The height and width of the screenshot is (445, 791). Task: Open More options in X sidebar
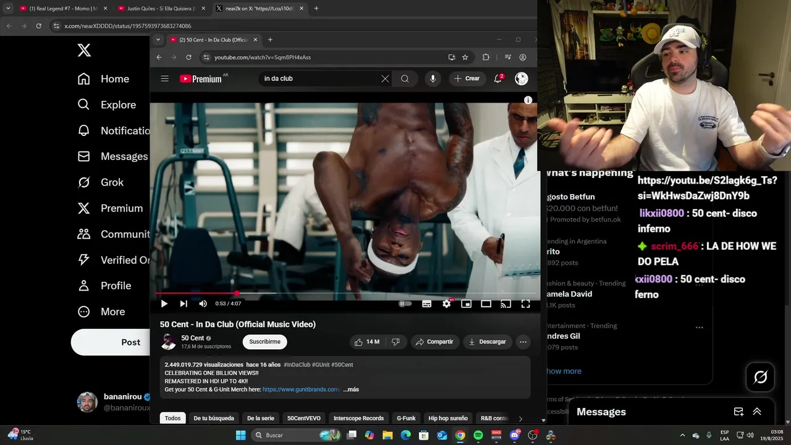point(101,311)
